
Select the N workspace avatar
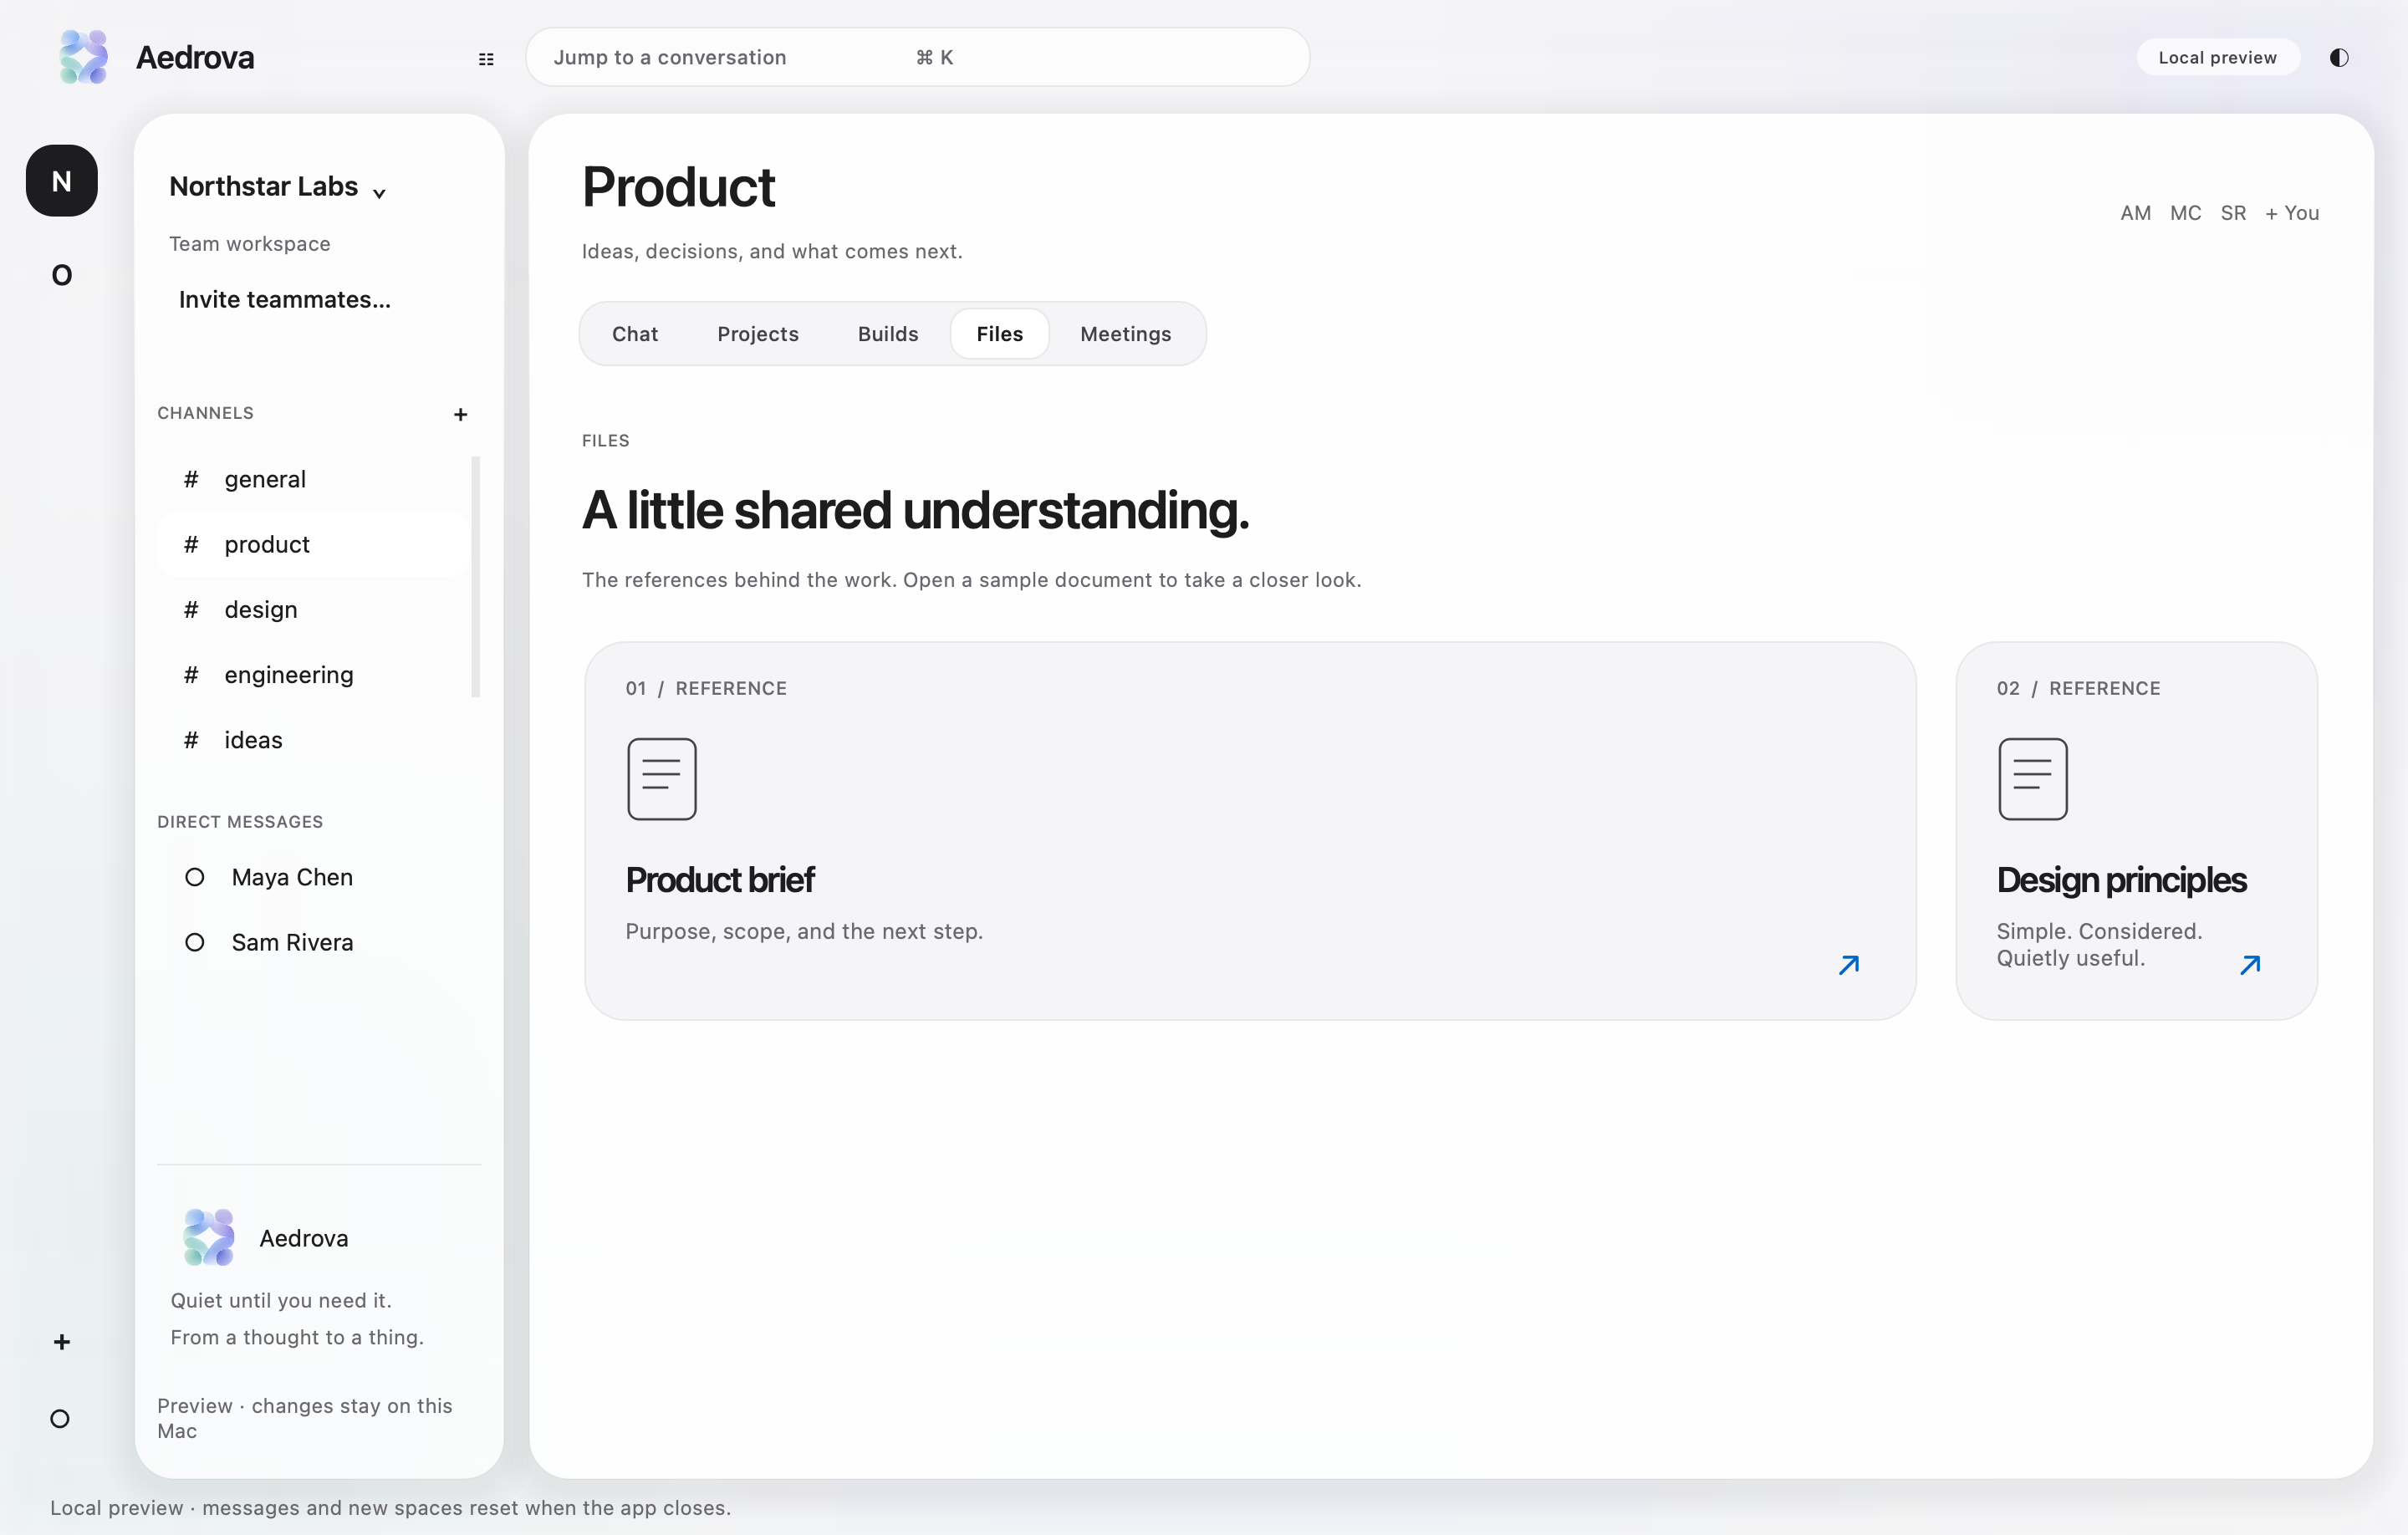(x=62, y=181)
